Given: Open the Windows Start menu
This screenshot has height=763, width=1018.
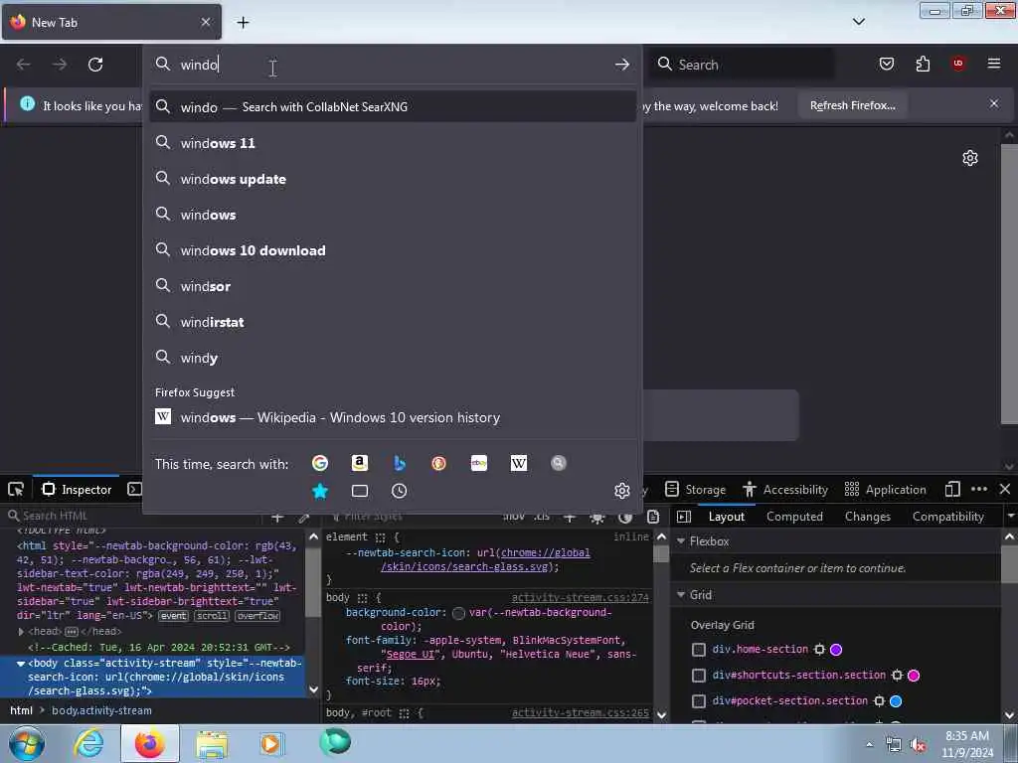Looking at the screenshot, I should pyautogui.click(x=27, y=743).
